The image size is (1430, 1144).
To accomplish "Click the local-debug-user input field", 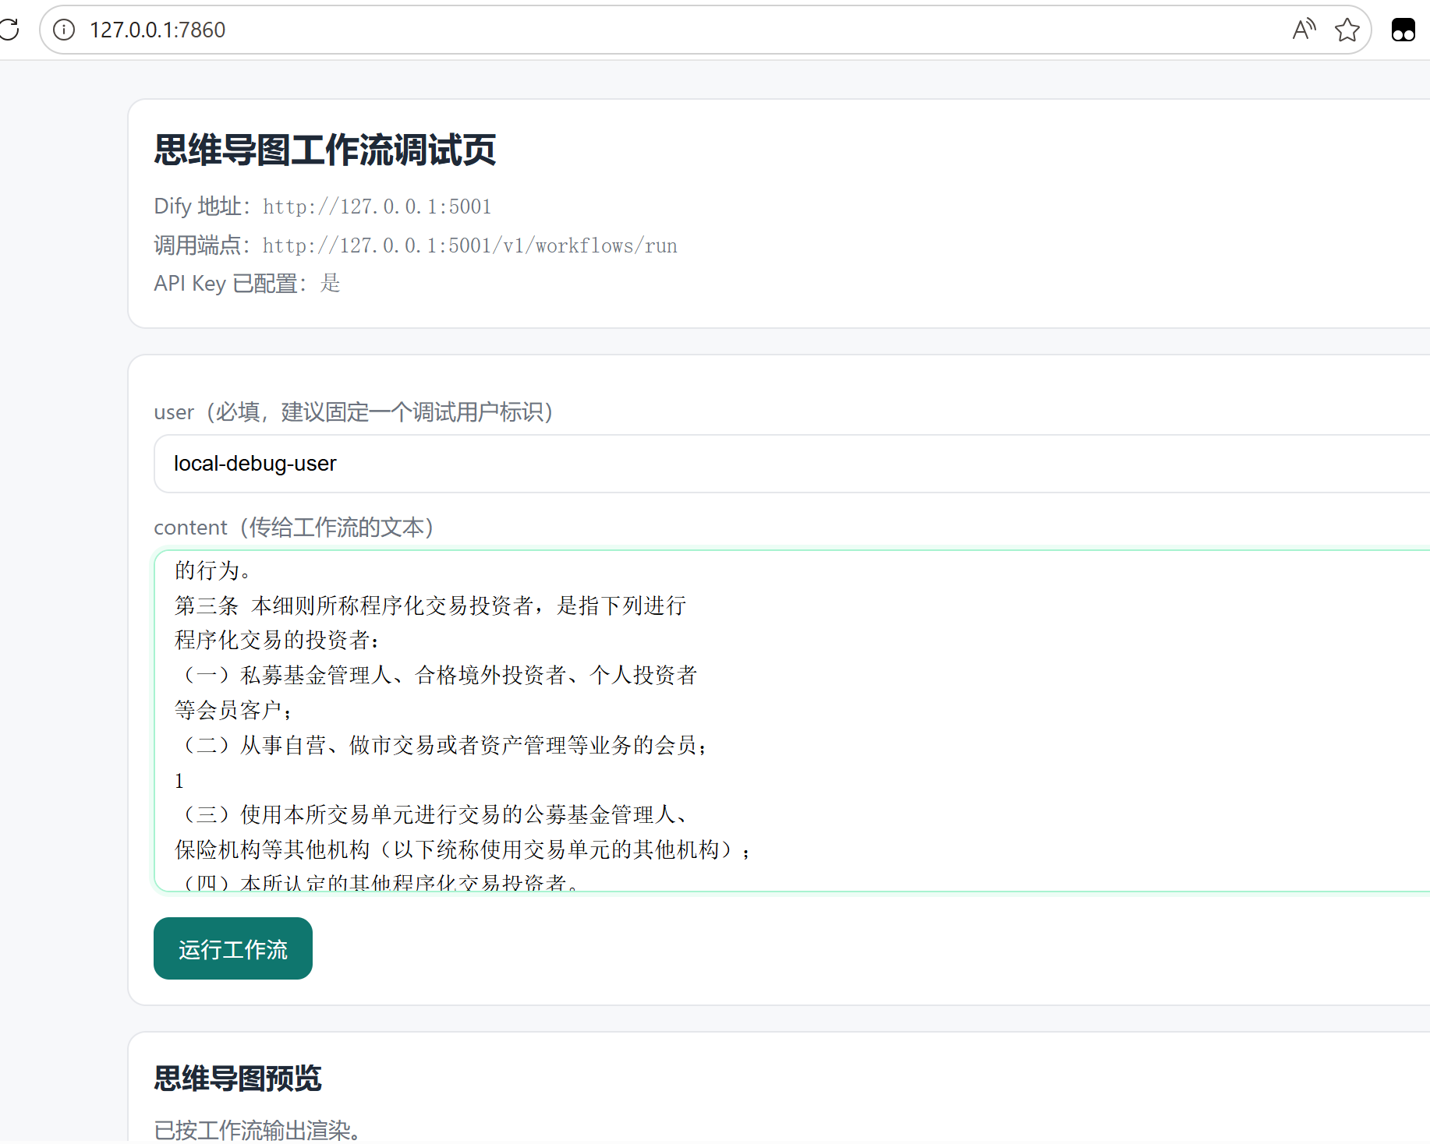I will (792, 464).
